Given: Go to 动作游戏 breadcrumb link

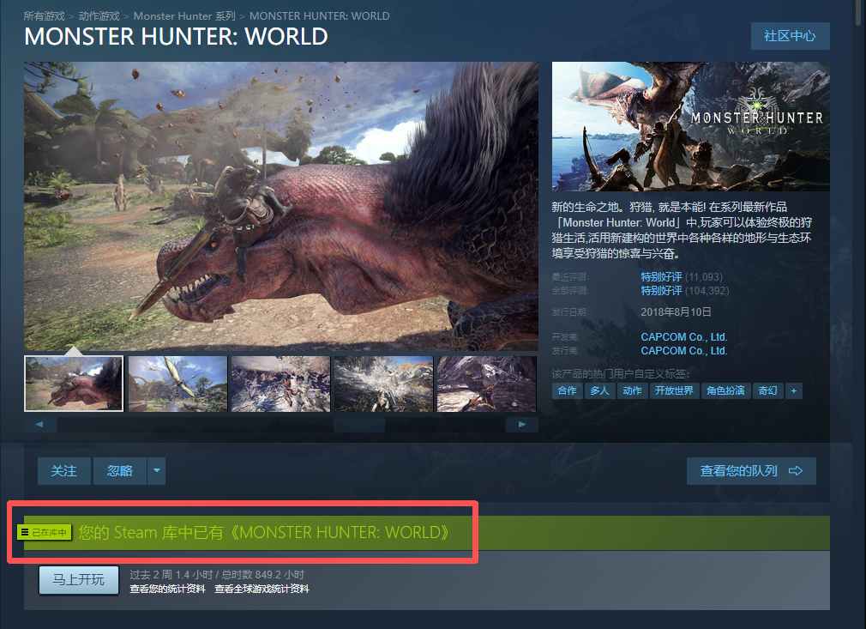Looking at the screenshot, I should click(100, 16).
